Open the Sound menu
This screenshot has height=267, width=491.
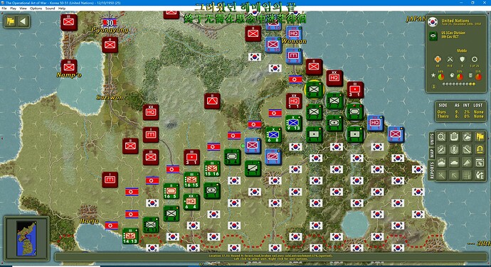pos(50,9)
